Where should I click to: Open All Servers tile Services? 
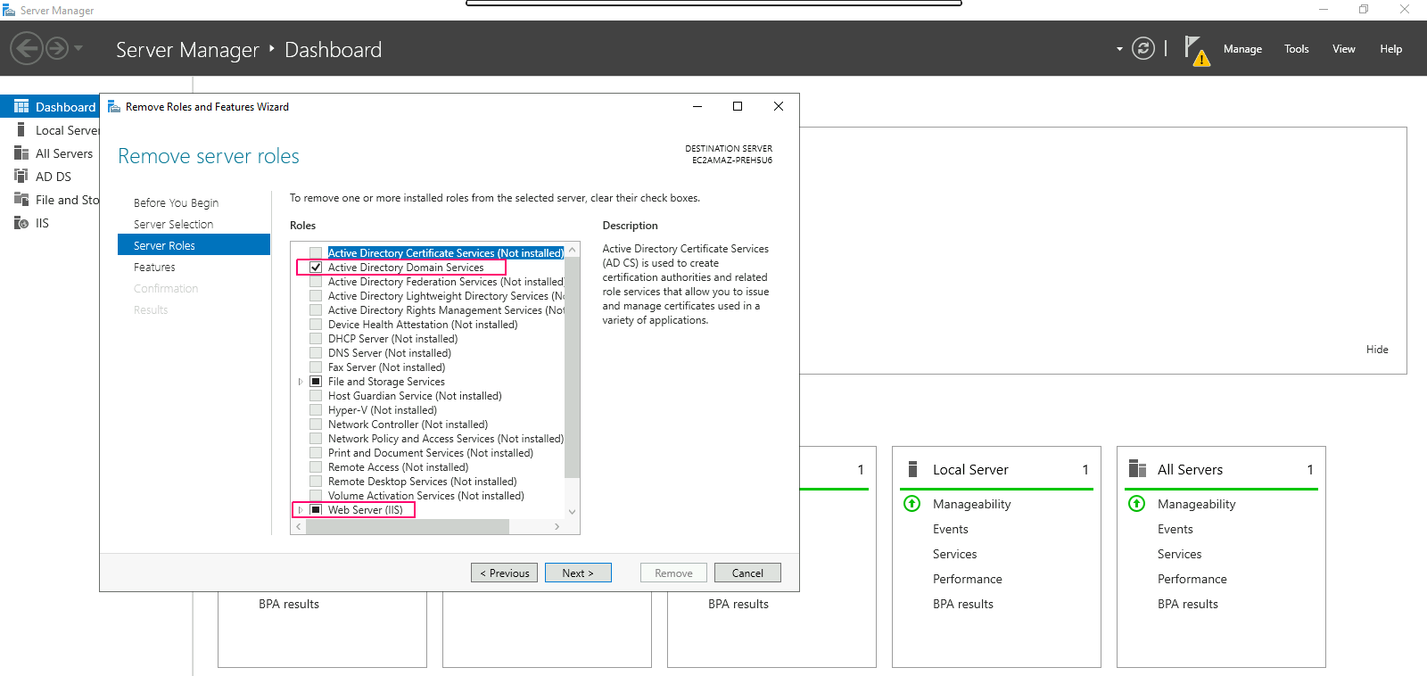[x=1179, y=554]
